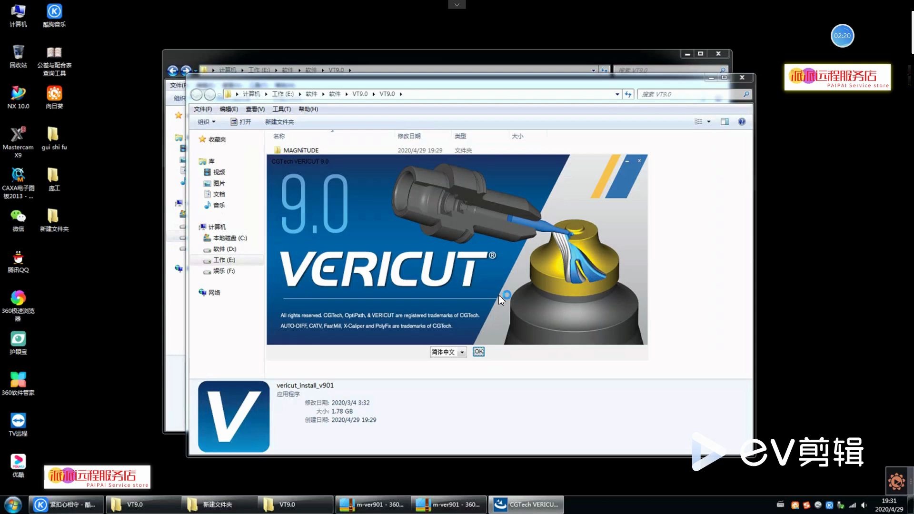Open 护眼宝 desktop icon
914x514 pixels.
tap(18, 343)
